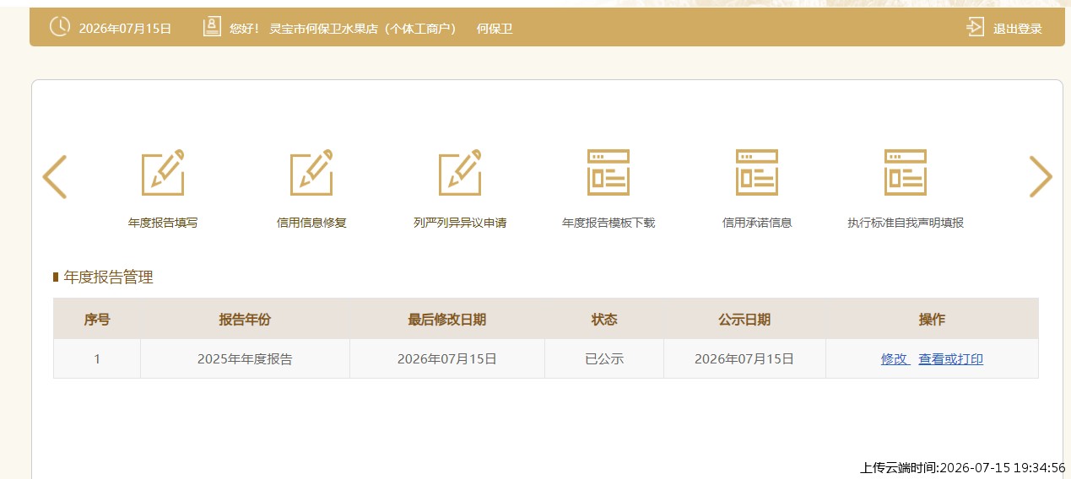
Task: Click the 序号 column header
Action: (97, 319)
